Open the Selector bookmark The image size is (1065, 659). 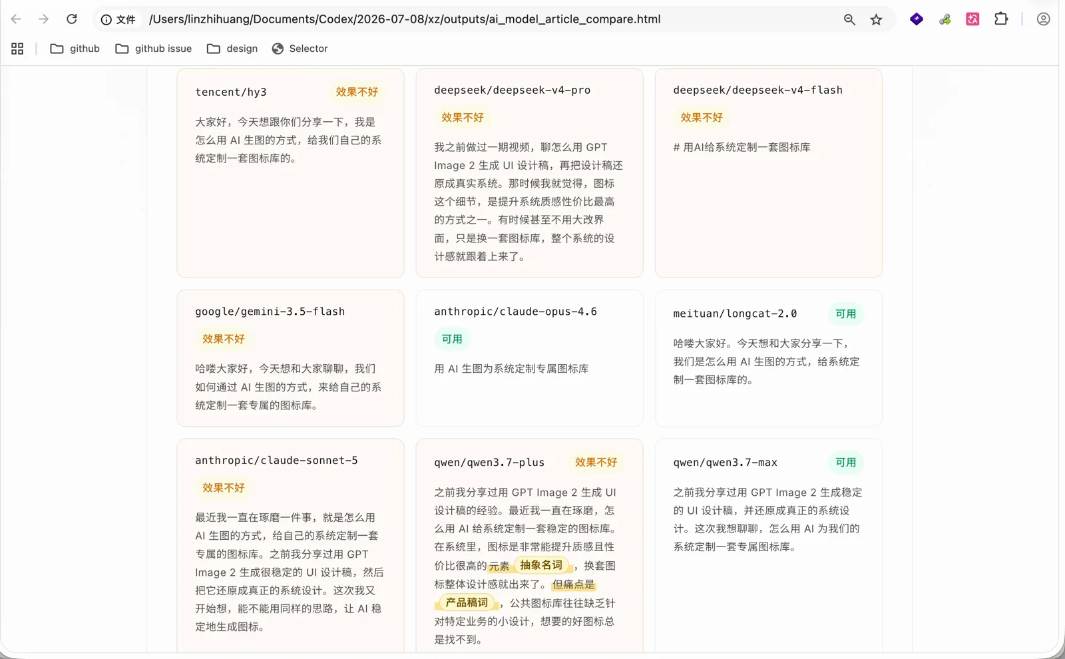[300, 49]
